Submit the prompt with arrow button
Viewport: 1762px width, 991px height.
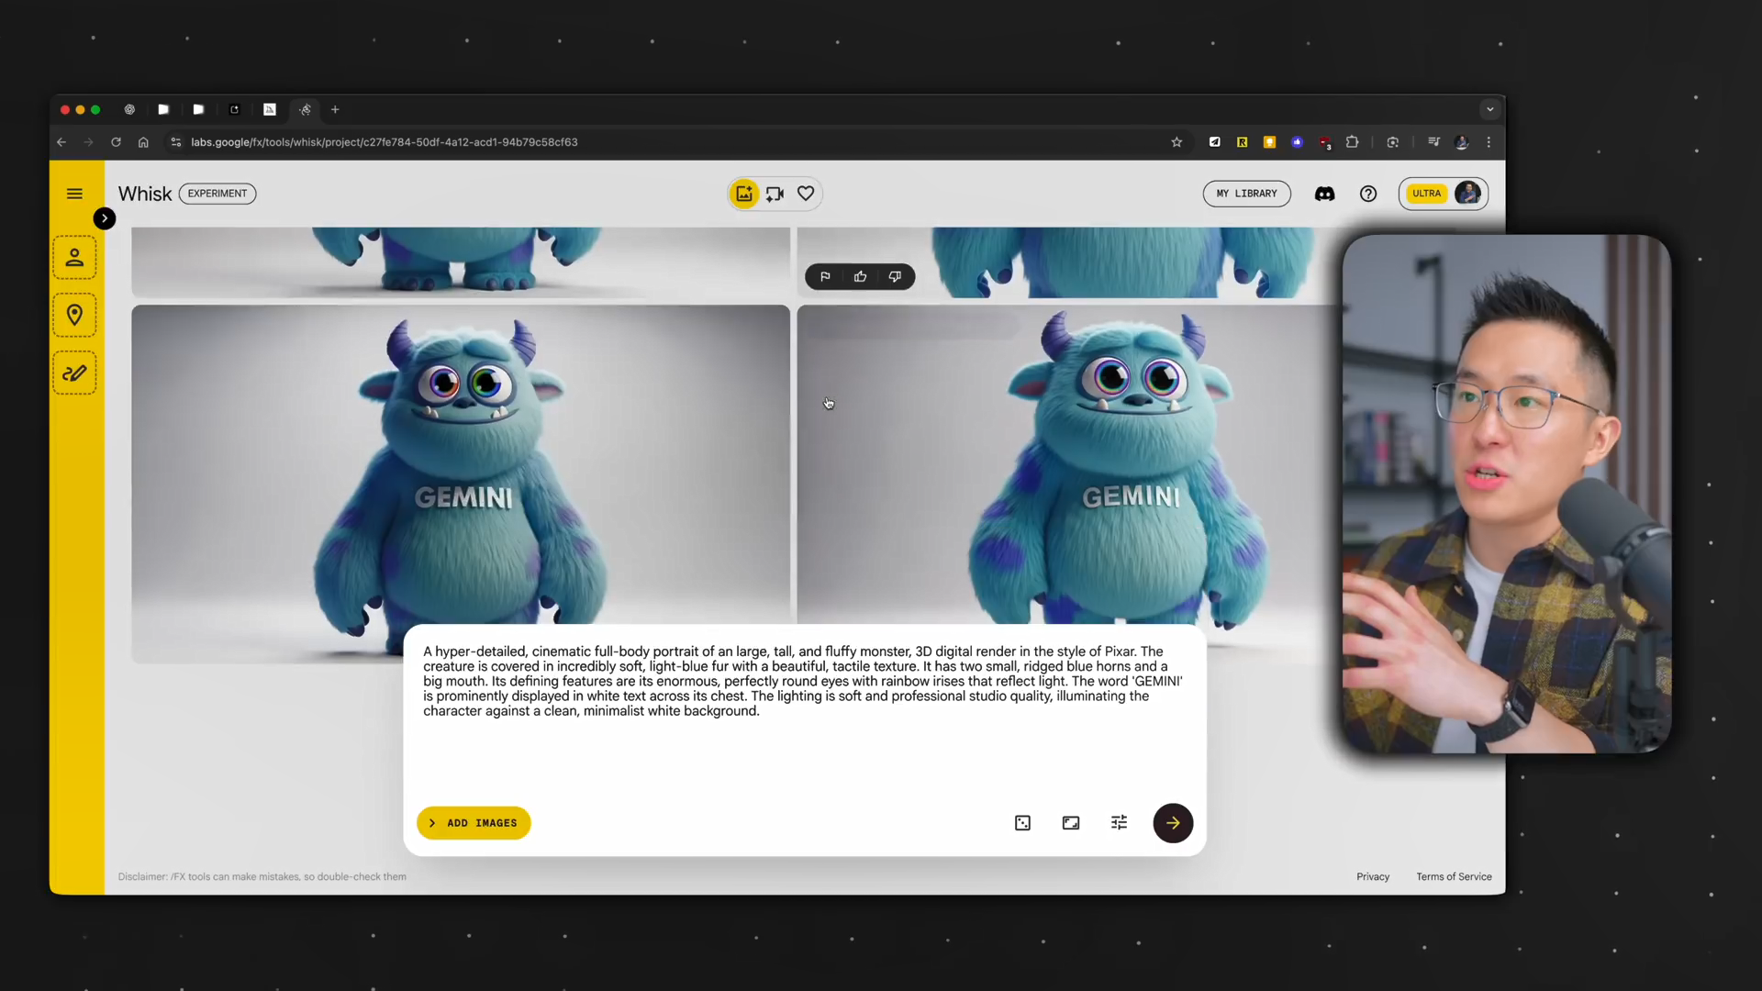tap(1173, 823)
